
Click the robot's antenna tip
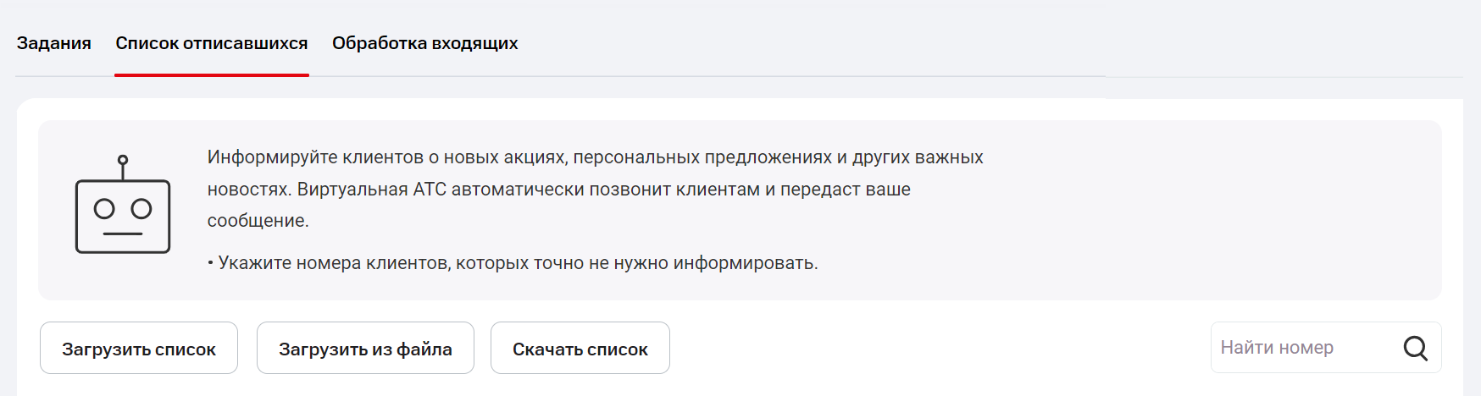coord(123,160)
